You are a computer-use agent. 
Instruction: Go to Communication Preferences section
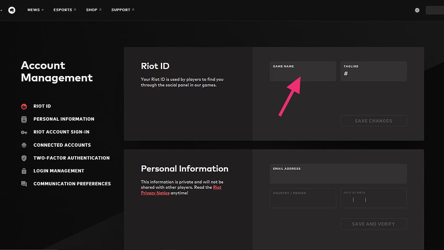72,184
